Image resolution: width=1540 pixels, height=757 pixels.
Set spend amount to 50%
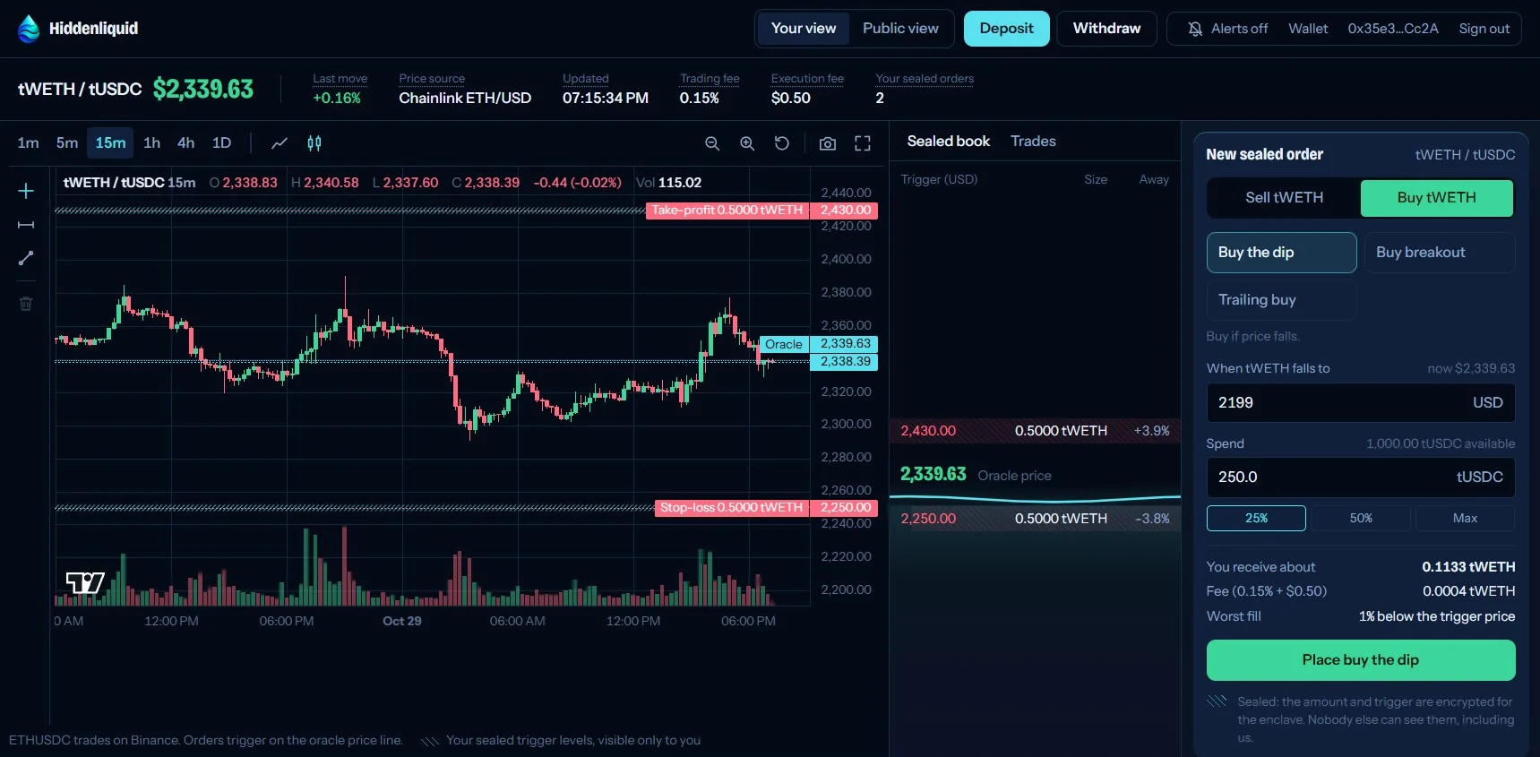(x=1361, y=519)
